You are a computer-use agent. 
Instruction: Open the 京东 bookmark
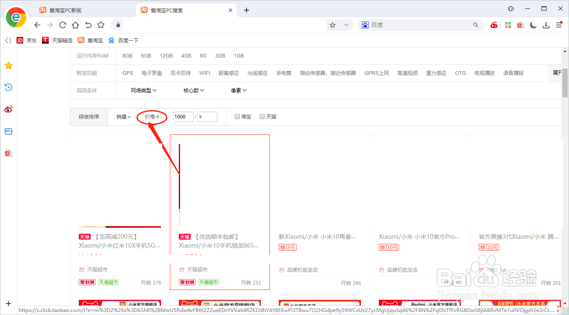tap(27, 40)
